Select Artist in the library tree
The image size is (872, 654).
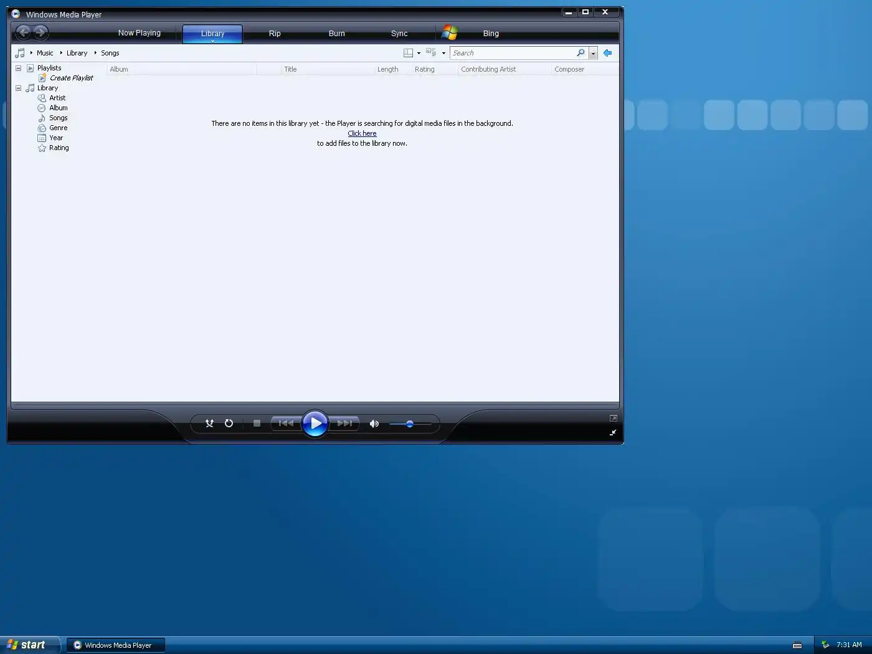click(x=57, y=98)
